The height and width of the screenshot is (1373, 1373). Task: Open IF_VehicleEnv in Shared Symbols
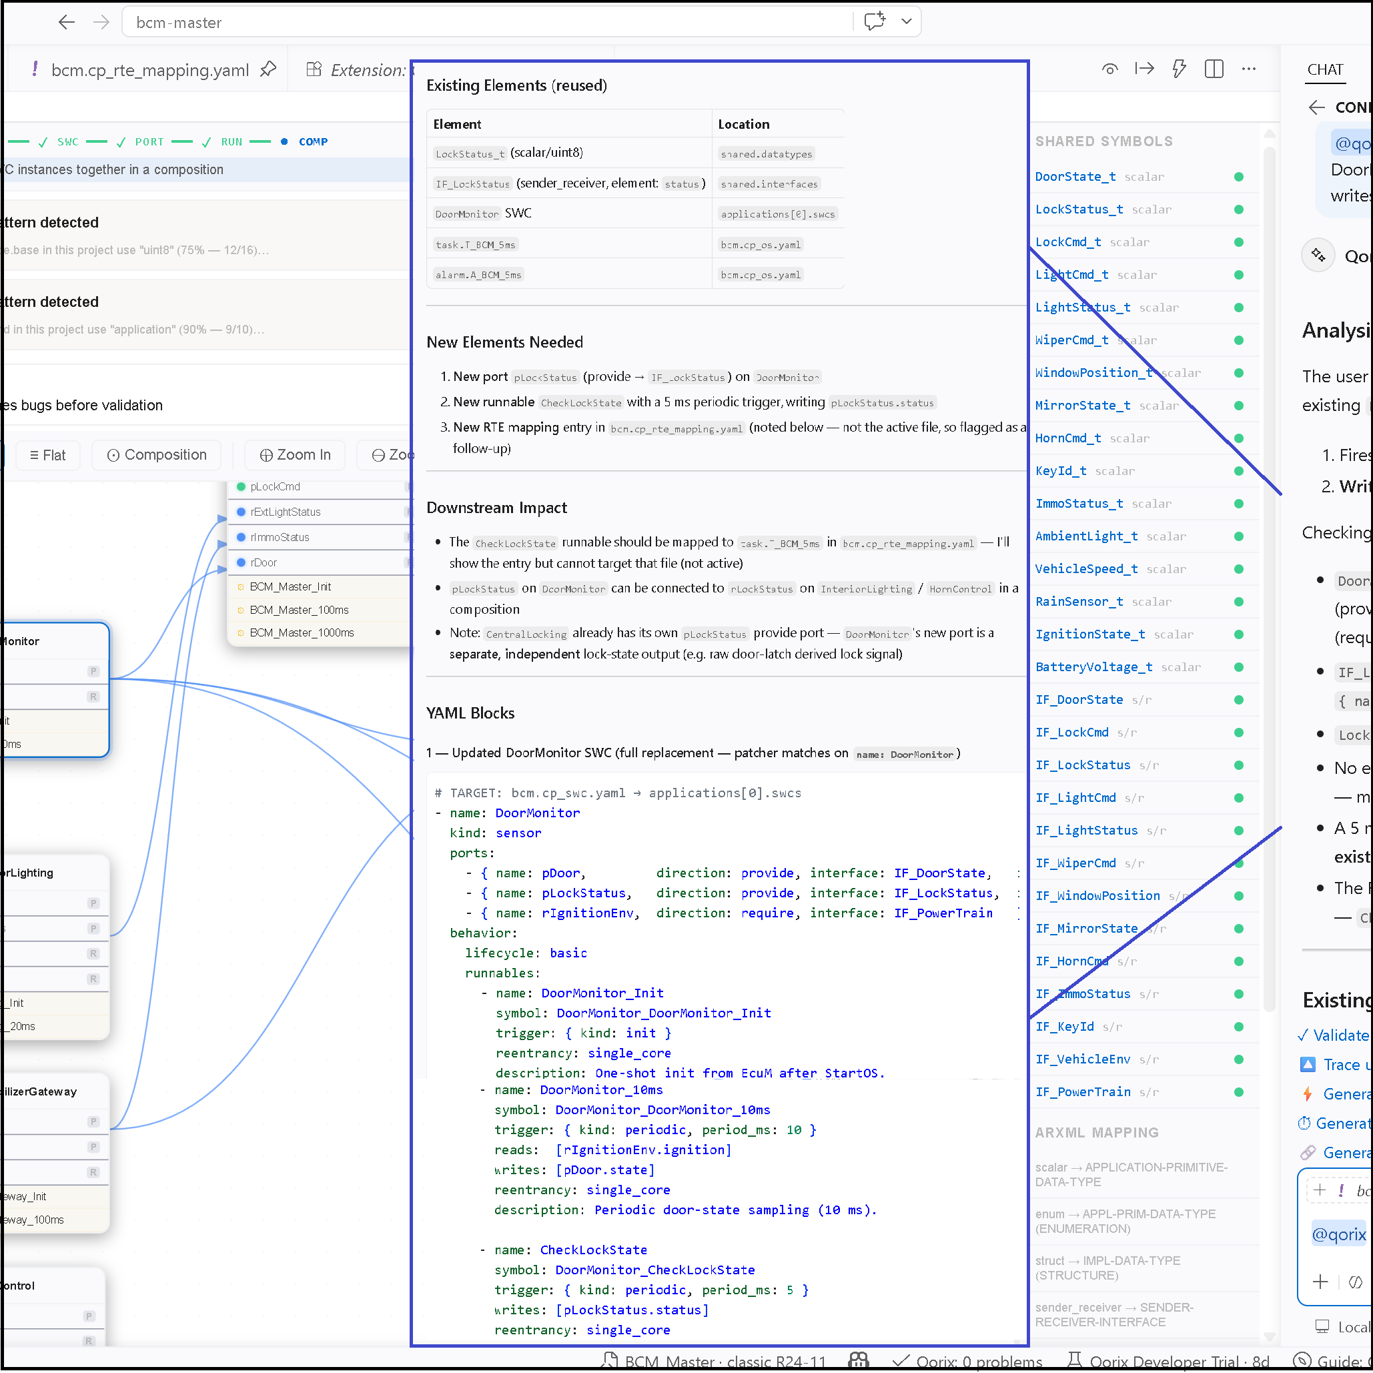point(1082,1059)
